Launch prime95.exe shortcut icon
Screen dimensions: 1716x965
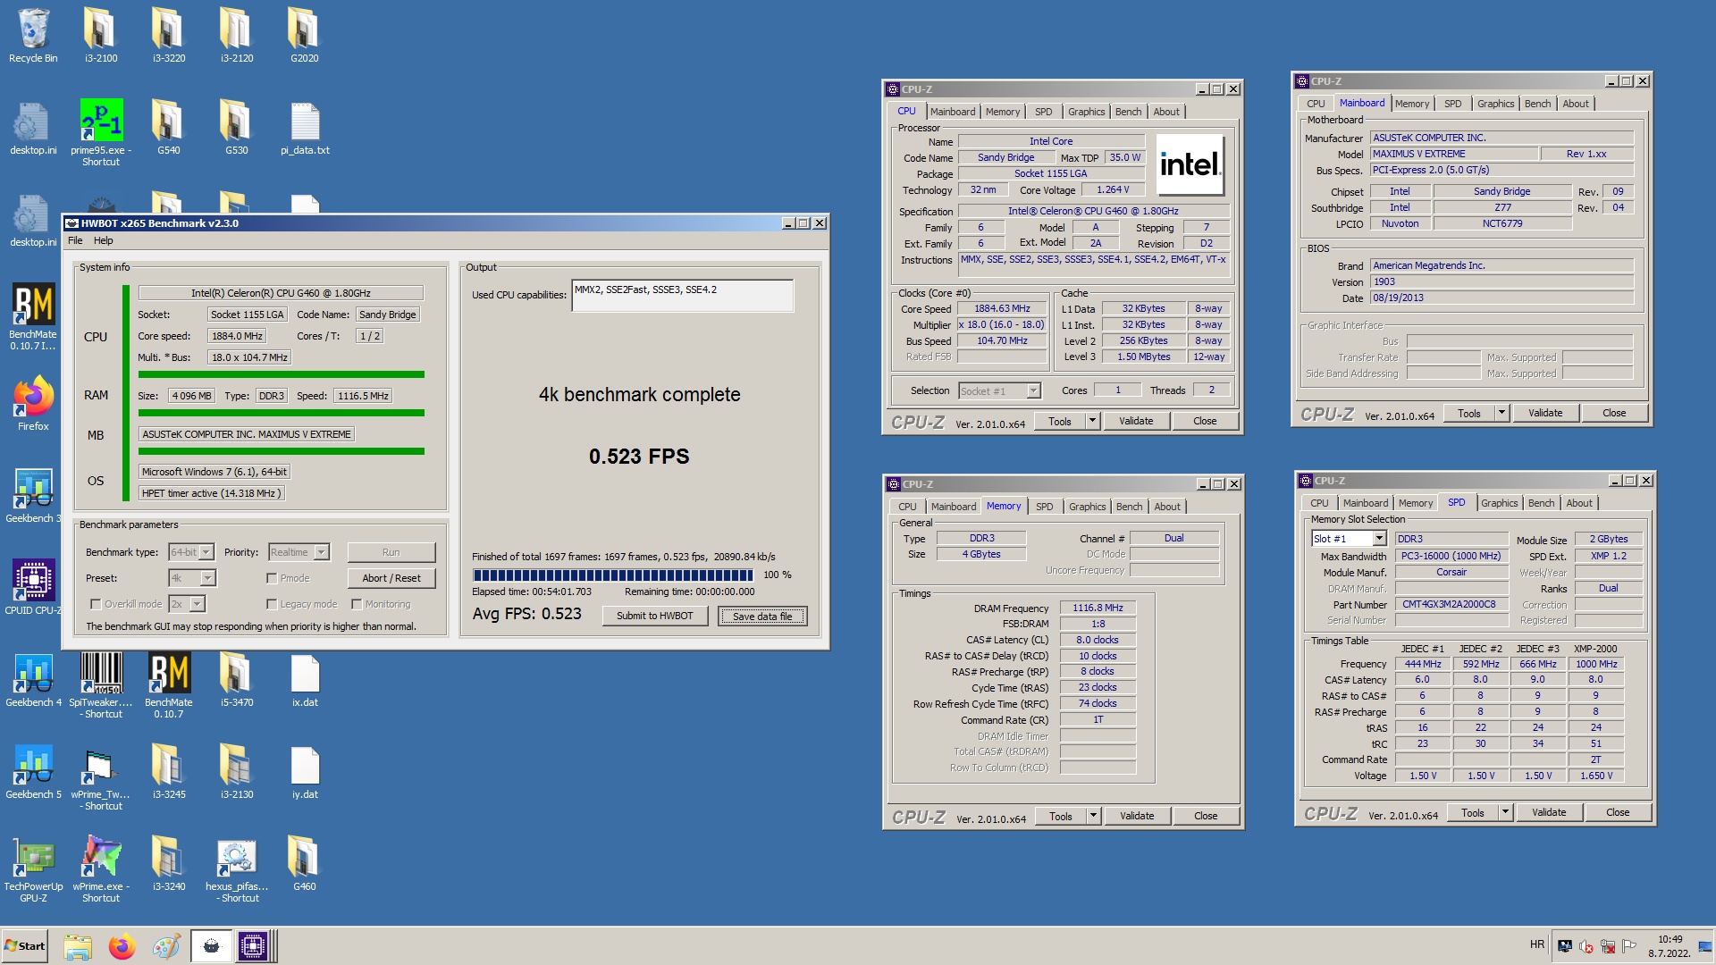[x=101, y=132]
